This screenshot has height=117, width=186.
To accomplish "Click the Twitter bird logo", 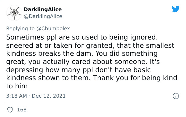I will pos(176,9).
